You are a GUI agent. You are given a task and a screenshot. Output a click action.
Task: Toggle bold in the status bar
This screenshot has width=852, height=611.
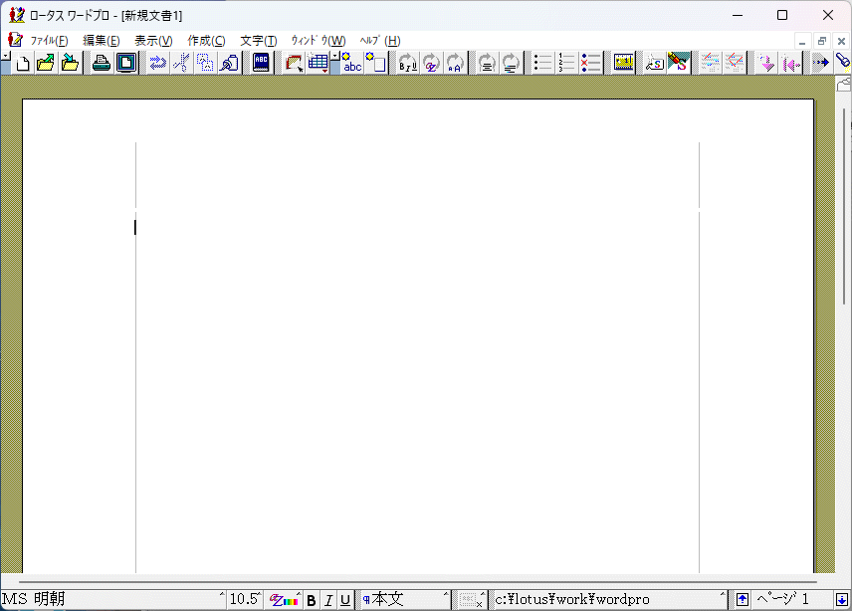pos(312,600)
